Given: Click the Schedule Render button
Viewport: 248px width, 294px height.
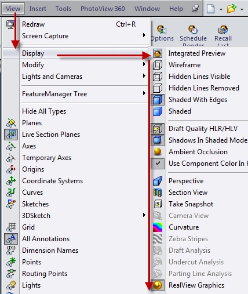Looking at the screenshot, I should point(193,36).
